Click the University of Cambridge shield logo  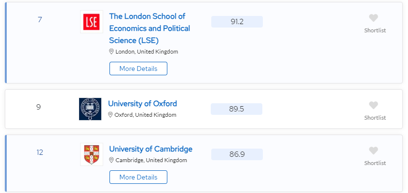click(91, 154)
